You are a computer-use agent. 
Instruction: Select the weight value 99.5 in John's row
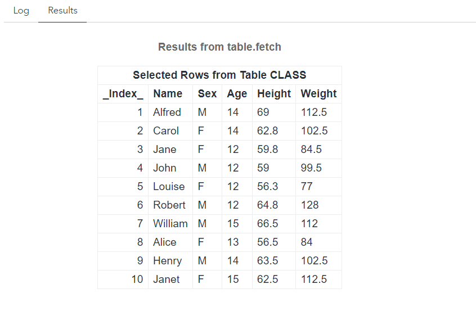(311, 168)
